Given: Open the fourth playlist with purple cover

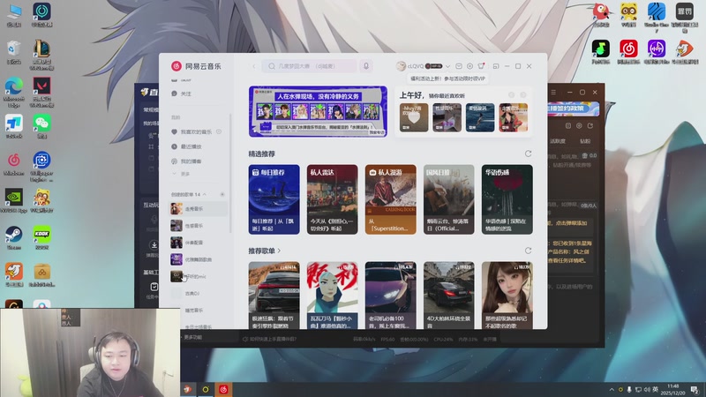Looking at the screenshot, I should click(x=198, y=259).
